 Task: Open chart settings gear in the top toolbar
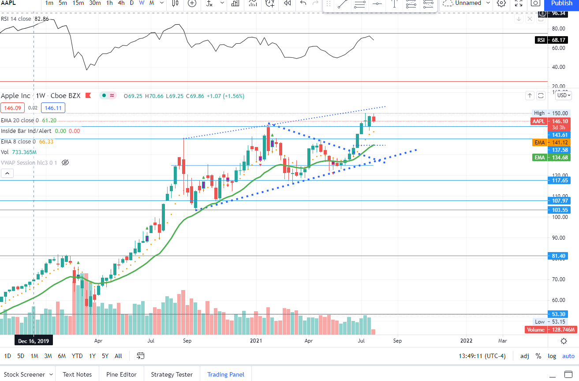click(501, 3)
